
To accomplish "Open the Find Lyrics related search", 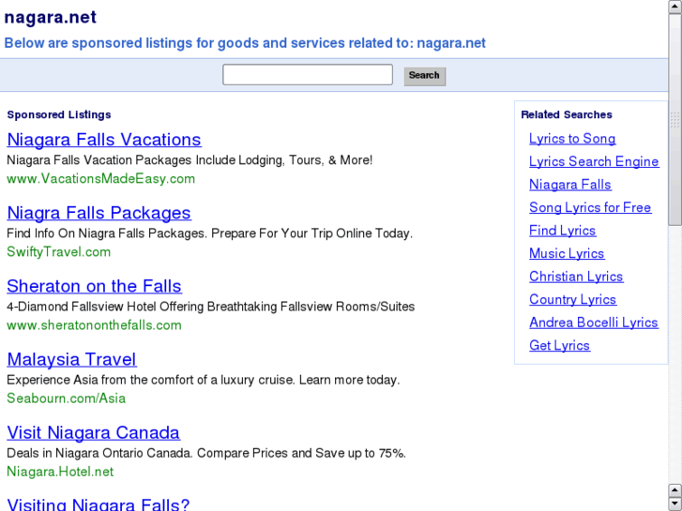I will tap(562, 231).
